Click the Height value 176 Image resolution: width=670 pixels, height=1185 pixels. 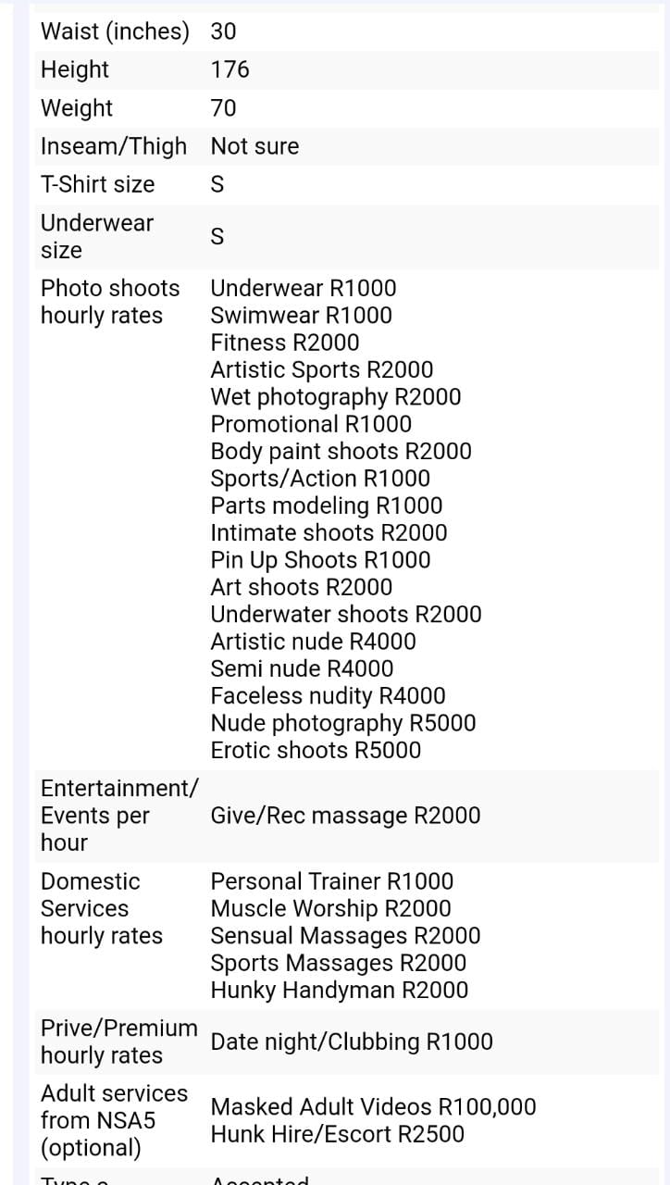[230, 69]
